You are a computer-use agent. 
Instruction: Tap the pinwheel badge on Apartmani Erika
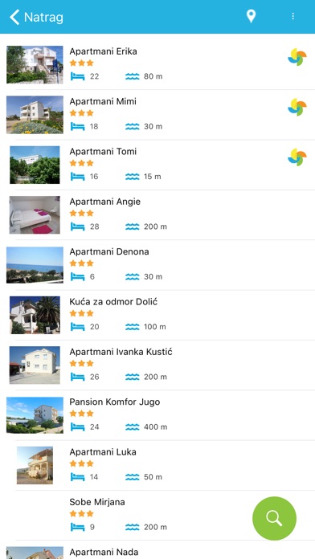(297, 57)
